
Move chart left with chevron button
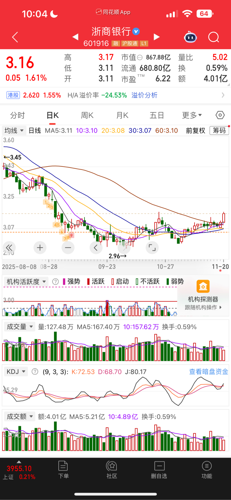(96, 248)
